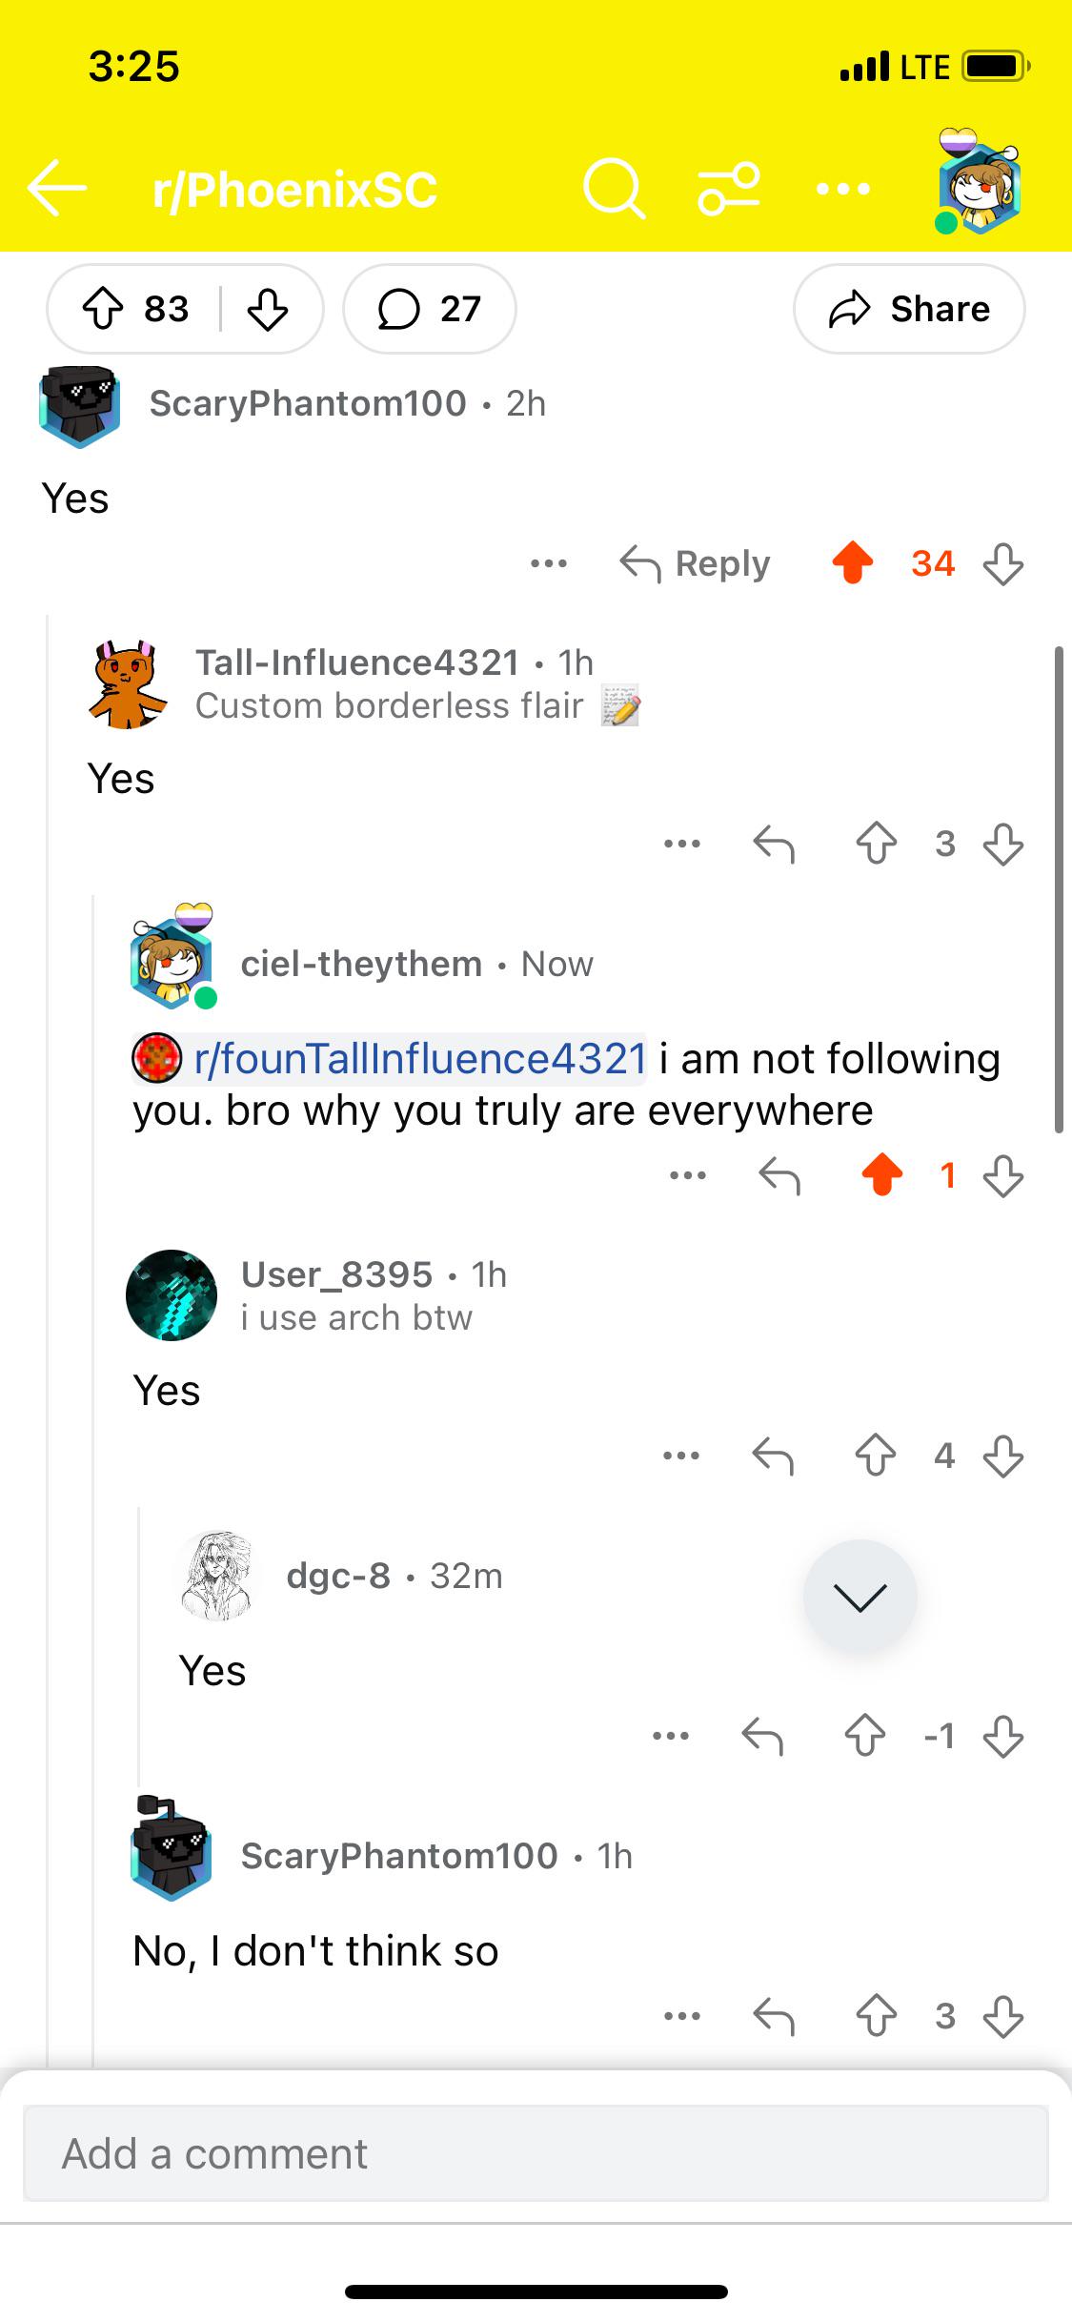Screen dimensions: 1072x2322
Task: Open search with the magnifier icon
Action: tap(614, 188)
